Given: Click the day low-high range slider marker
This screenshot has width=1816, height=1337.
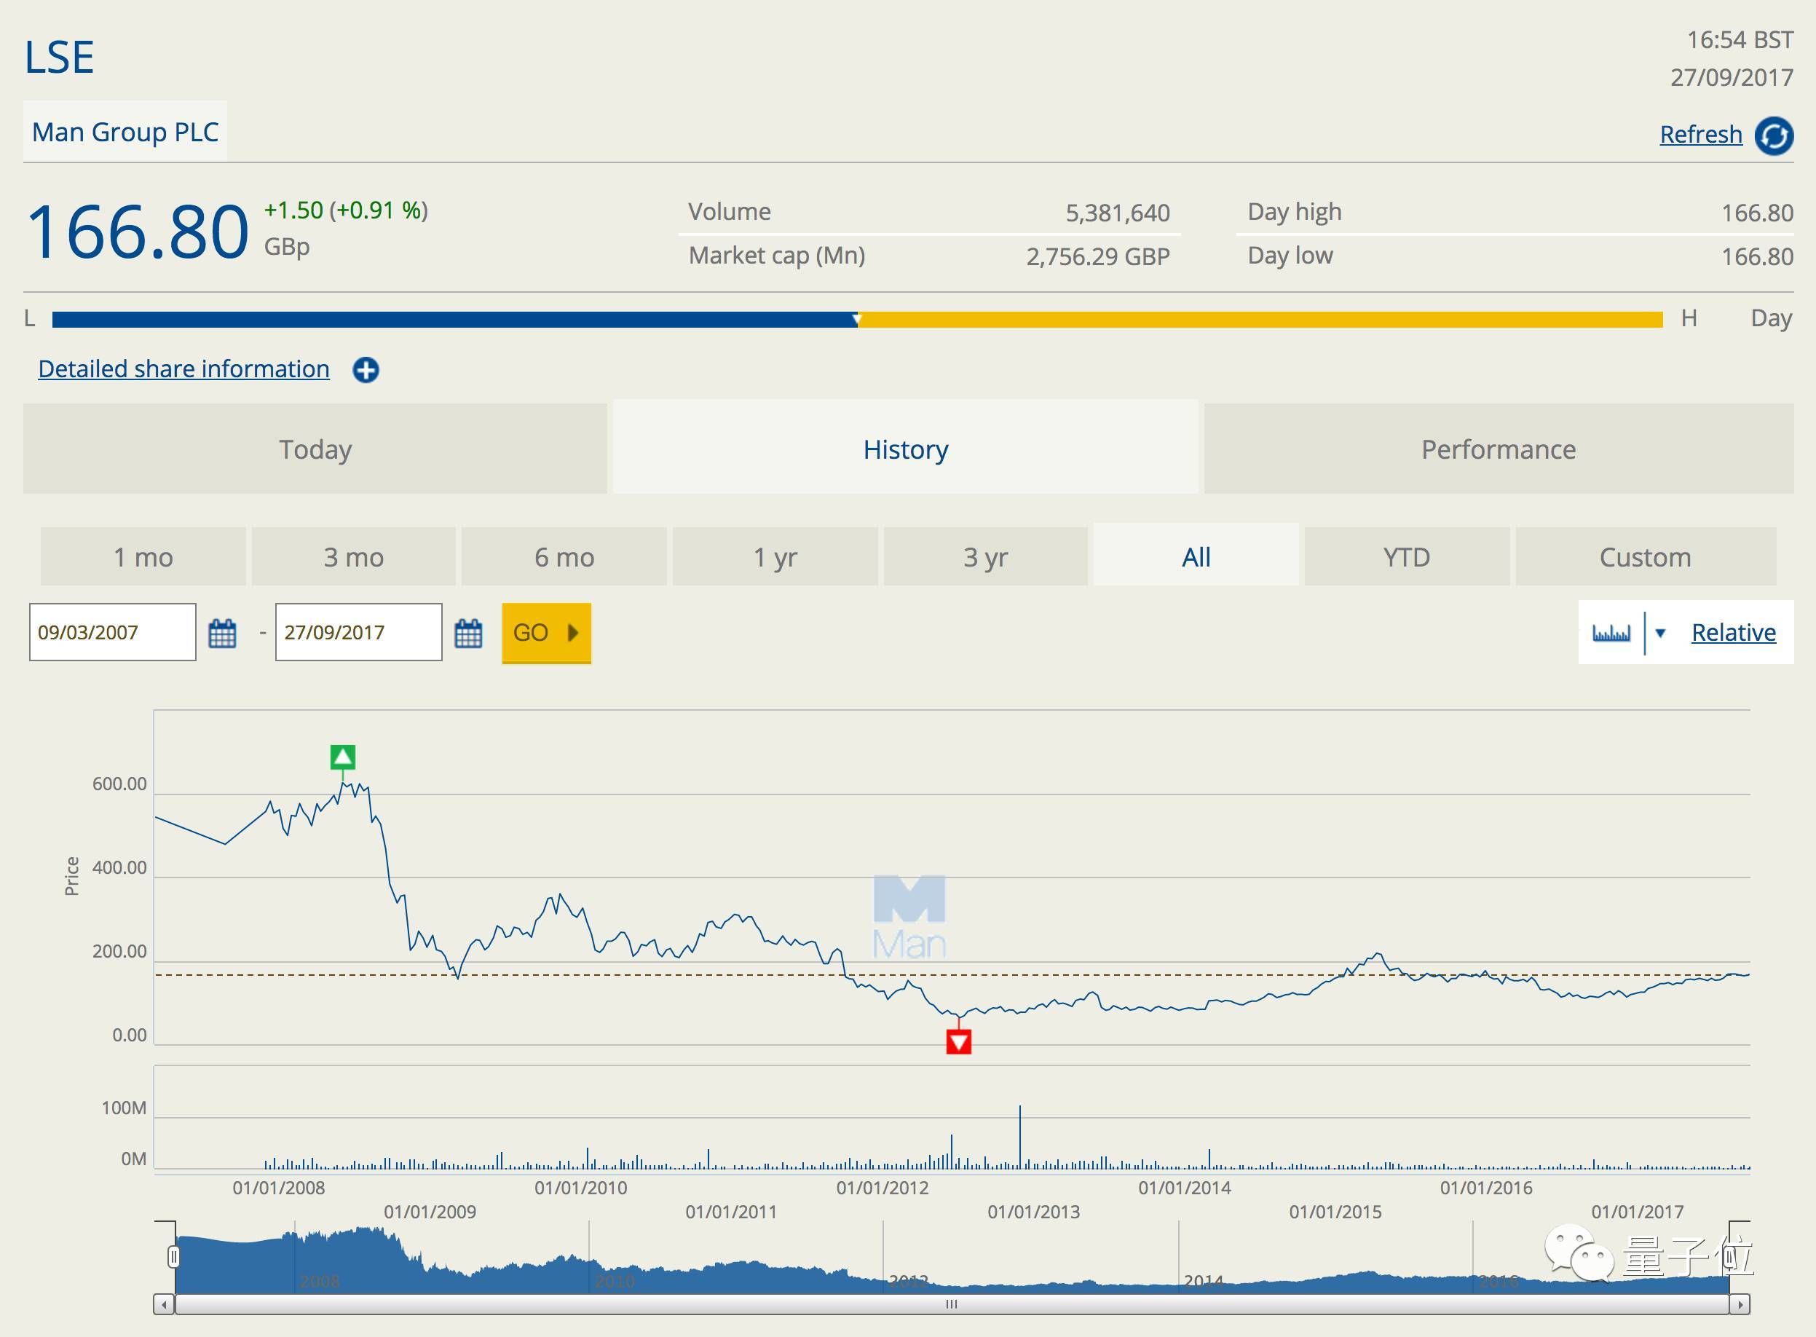Looking at the screenshot, I should (857, 320).
